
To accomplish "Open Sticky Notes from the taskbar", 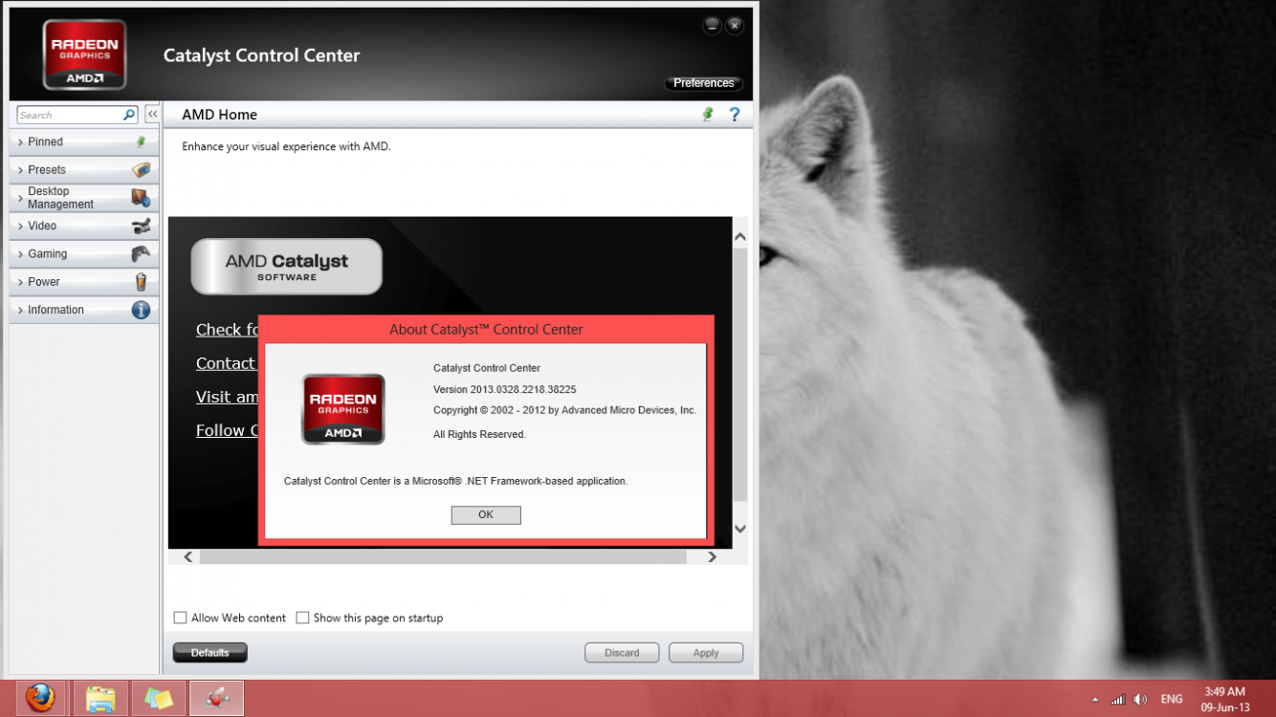I will [159, 698].
